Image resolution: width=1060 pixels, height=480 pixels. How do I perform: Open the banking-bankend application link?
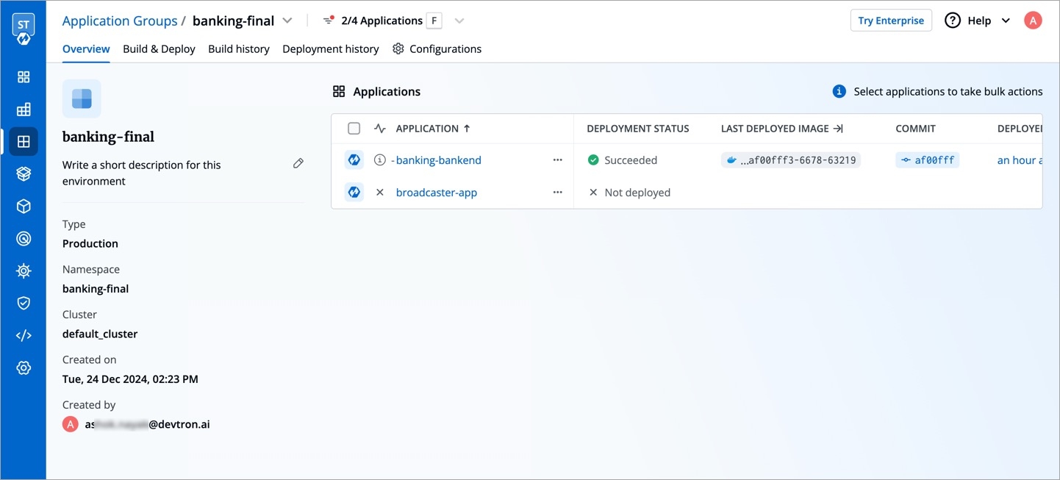(x=438, y=160)
